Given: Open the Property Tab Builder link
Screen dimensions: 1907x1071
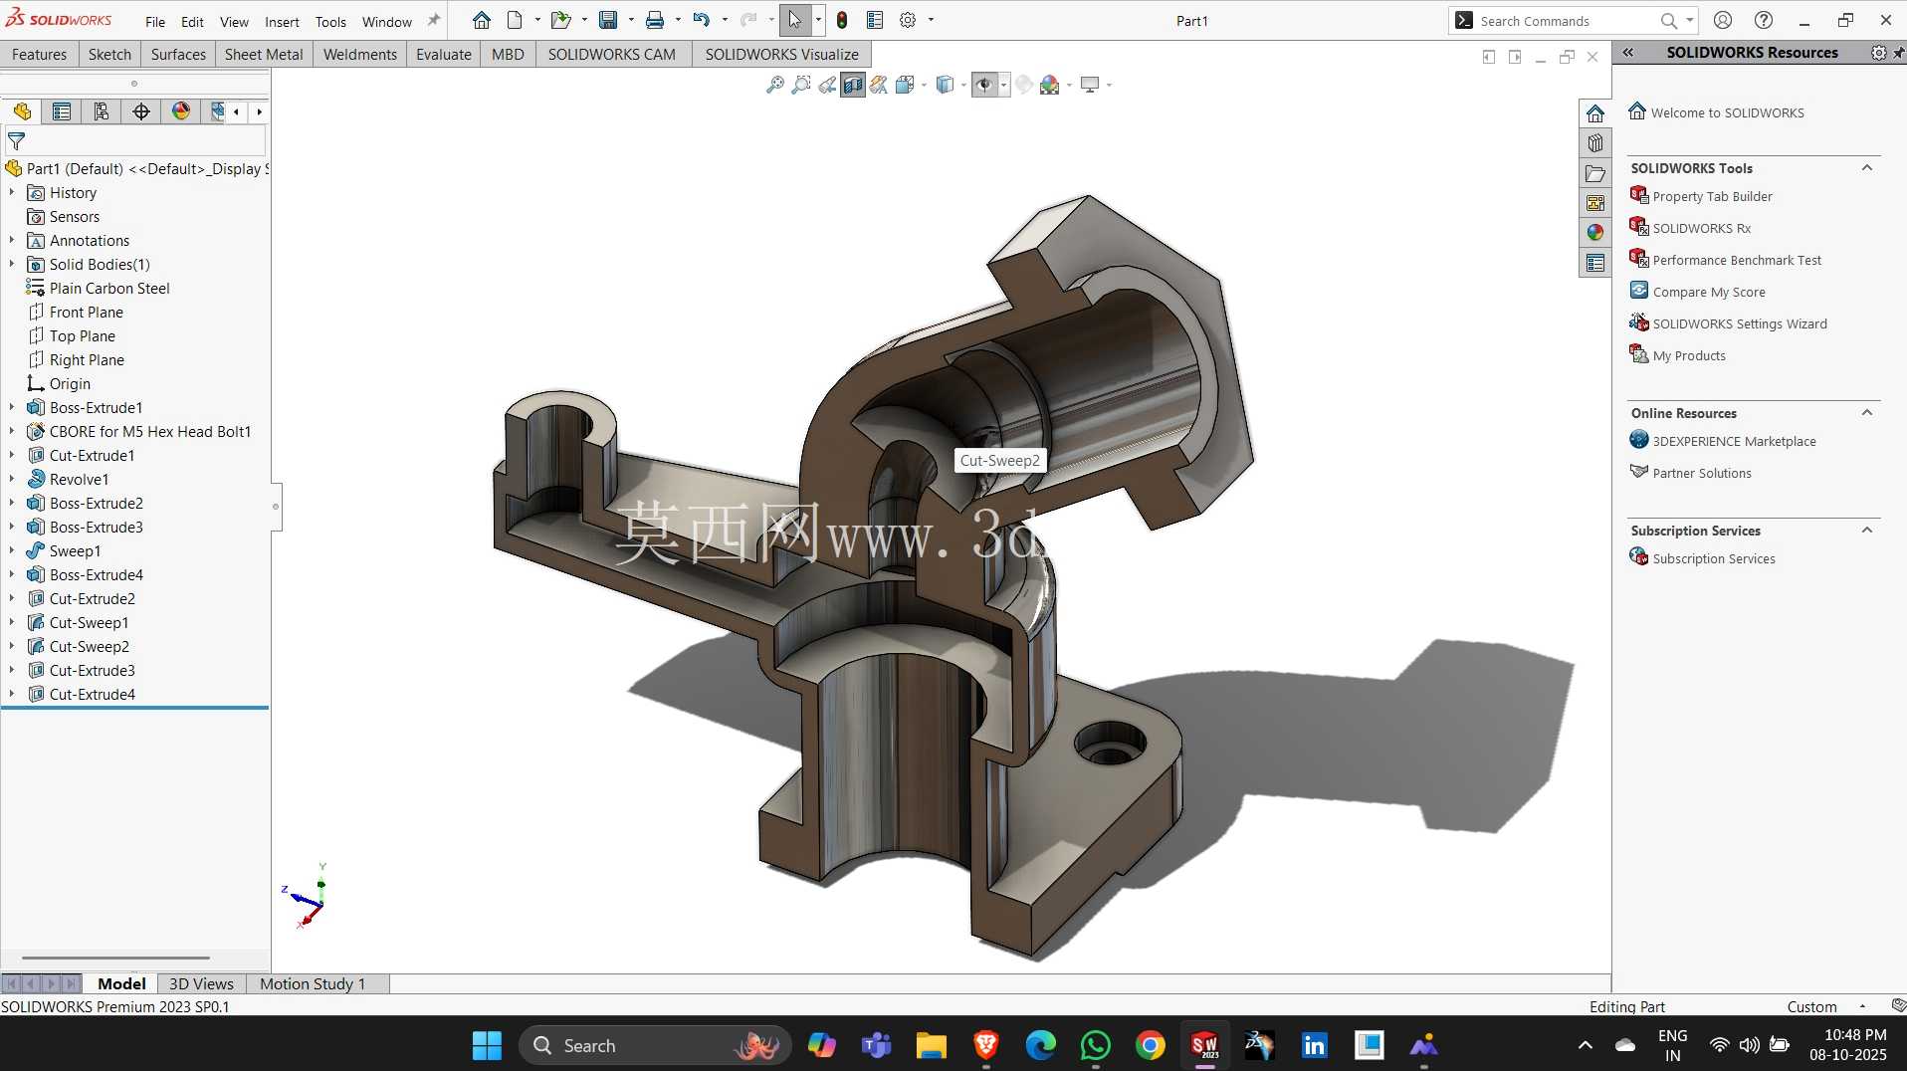Looking at the screenshot, I should [x=1712, y=196].
